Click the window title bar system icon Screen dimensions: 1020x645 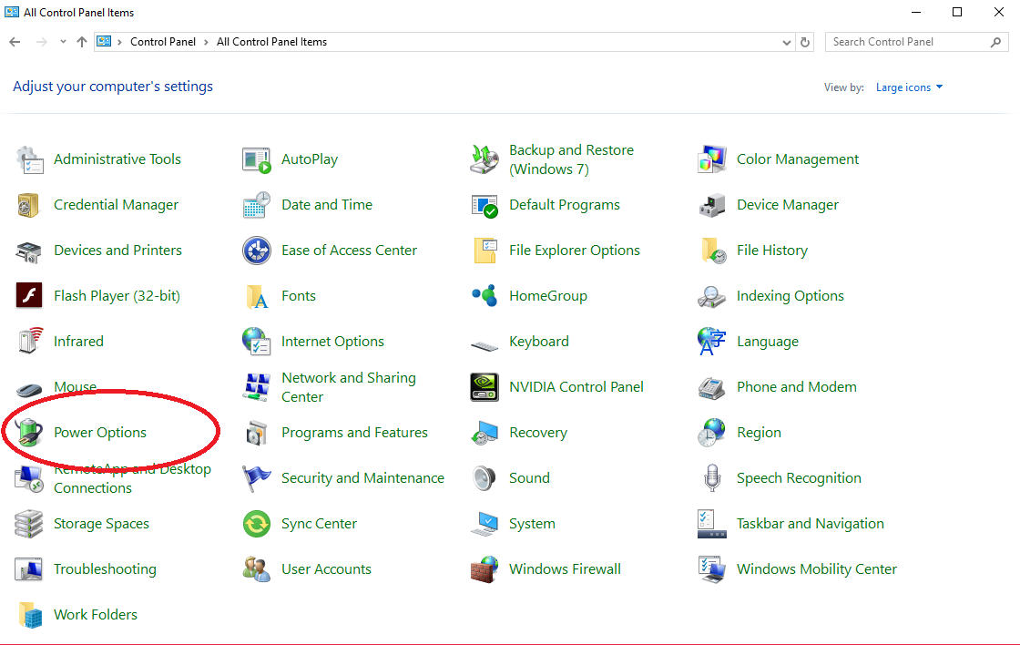point(12,13)
